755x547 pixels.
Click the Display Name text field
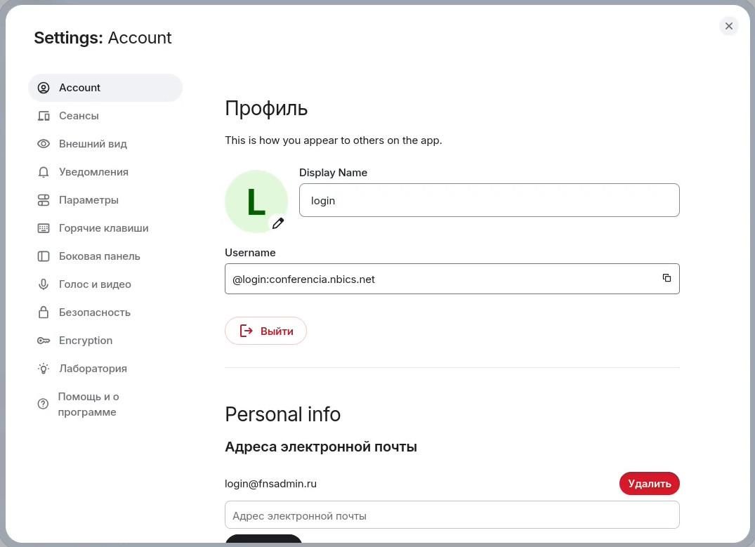(x=489, y=200)
